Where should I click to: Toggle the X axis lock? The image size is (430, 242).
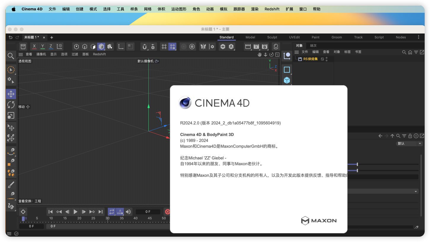point(34,47)
